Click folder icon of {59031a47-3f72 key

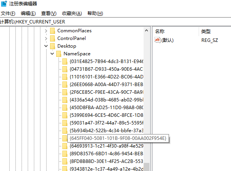point(65,123)
